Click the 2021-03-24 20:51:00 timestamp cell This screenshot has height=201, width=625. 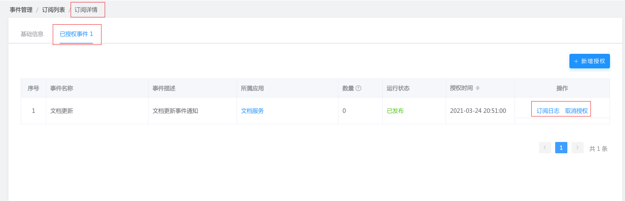click(x=478, y=110)
